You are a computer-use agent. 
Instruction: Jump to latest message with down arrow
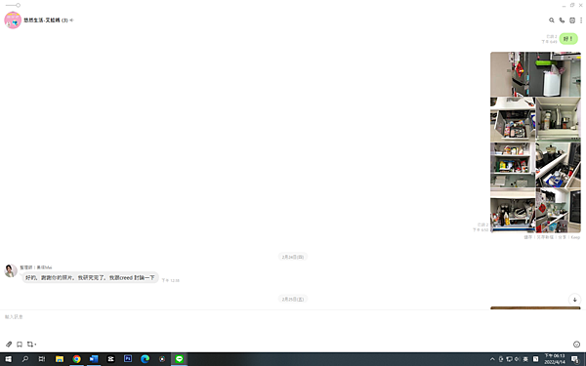pos(575,300)
